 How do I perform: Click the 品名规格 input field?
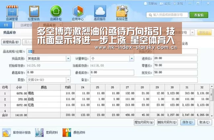click(x=80, y=52)
